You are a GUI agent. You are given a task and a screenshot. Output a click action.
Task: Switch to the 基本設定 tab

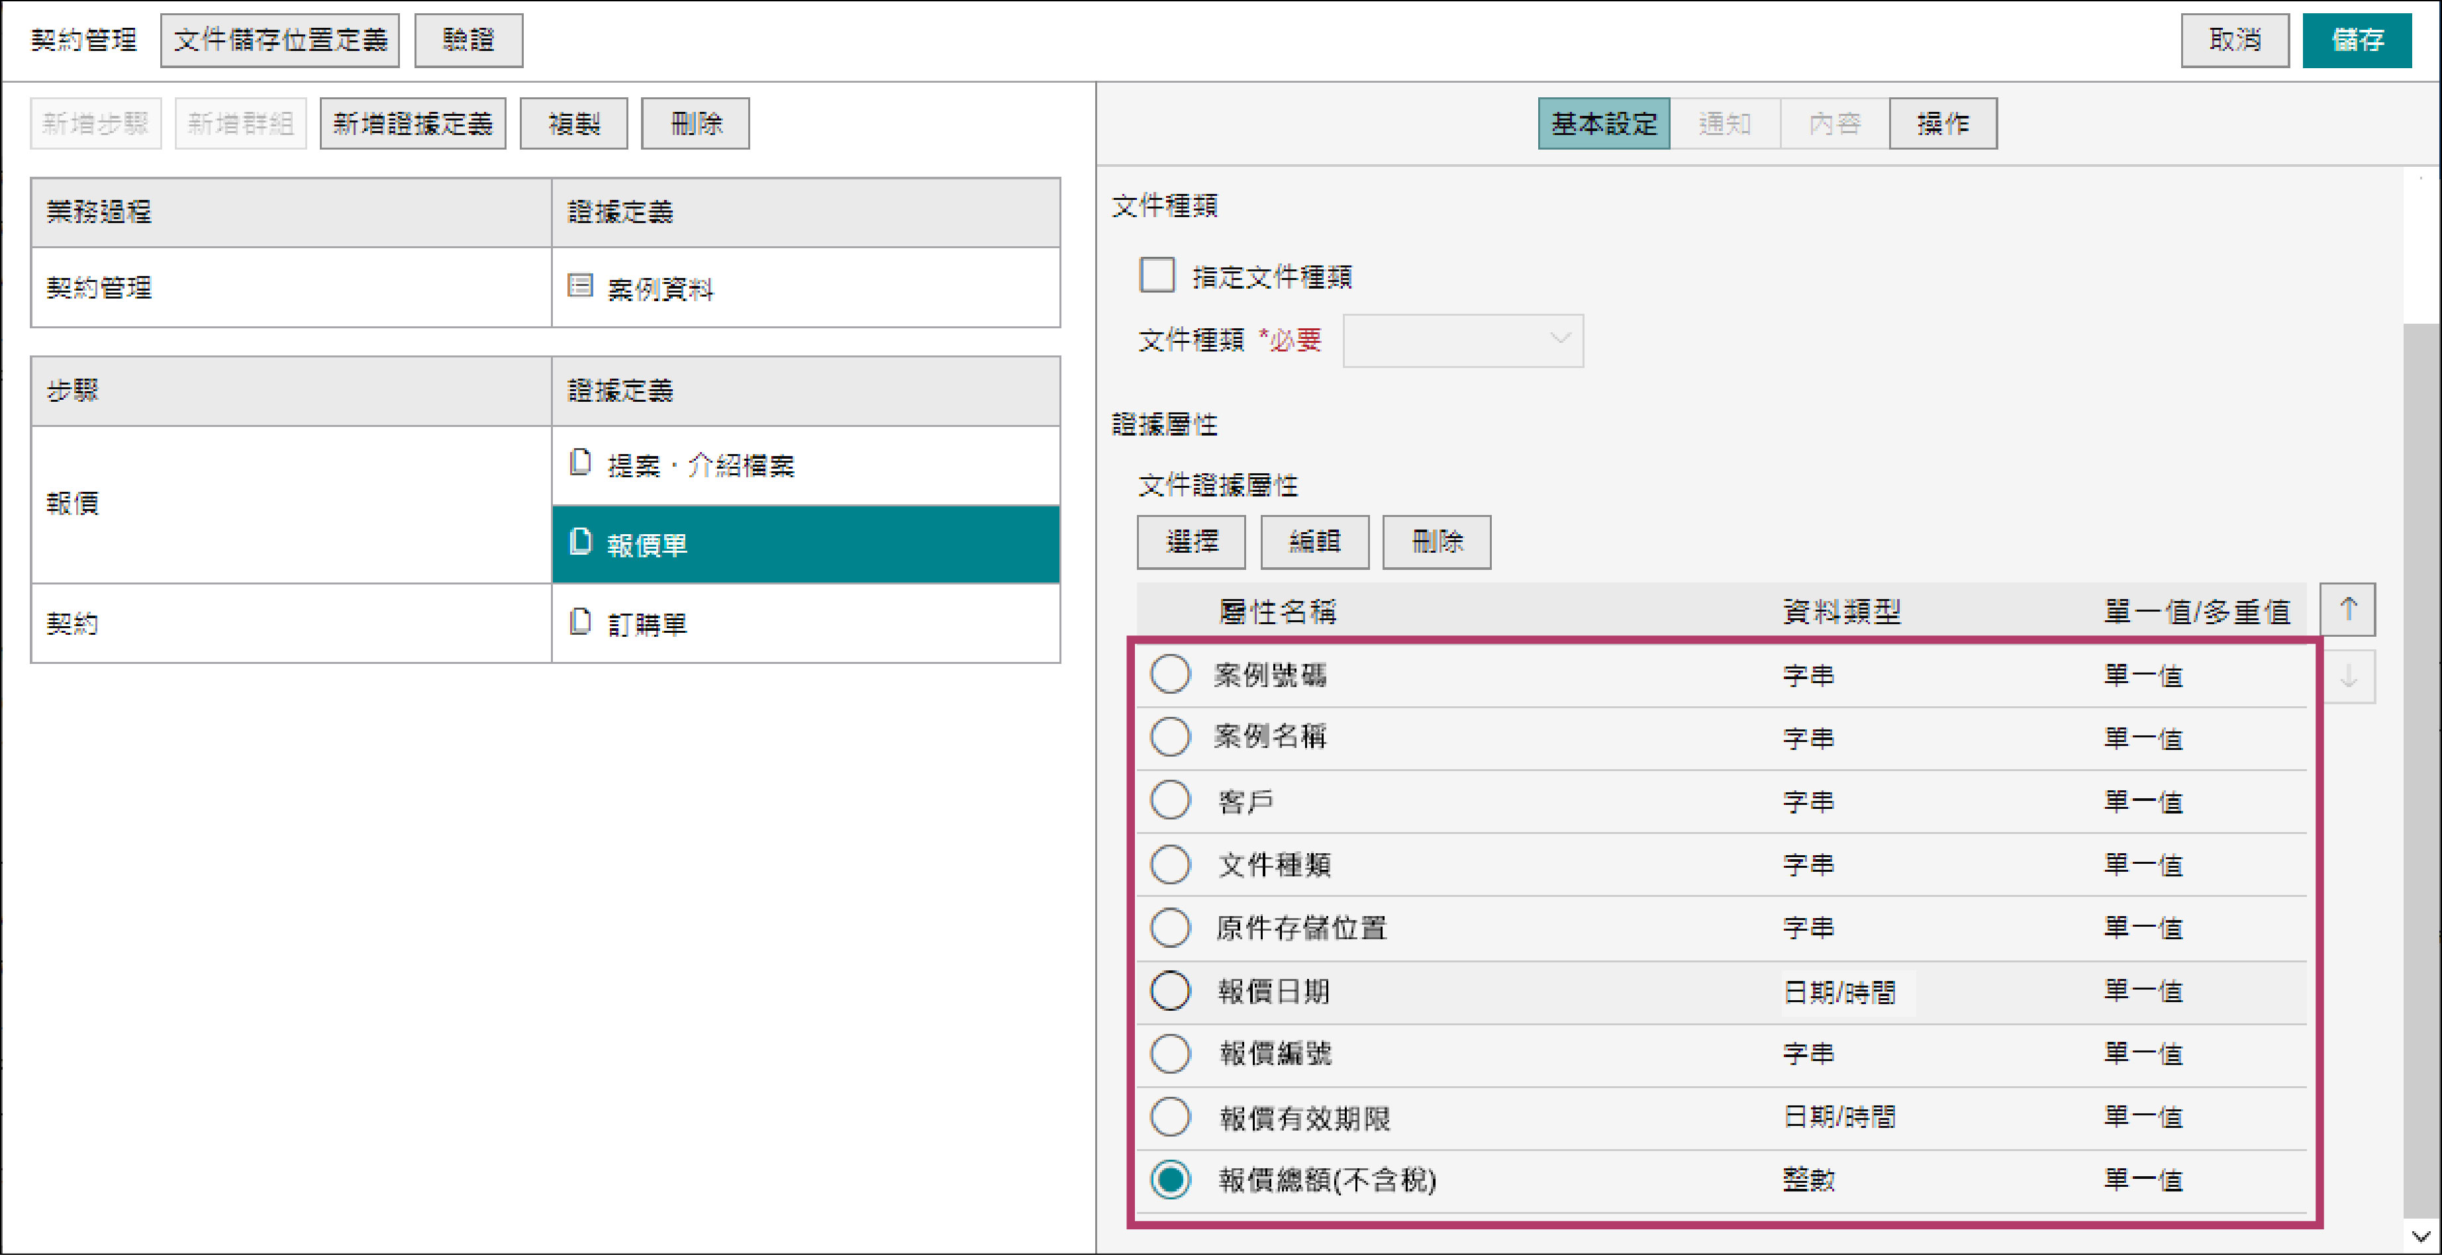pyautogui.click(x=1603, y=123)
